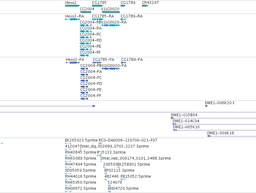The image size is (256, 193).
Task: Select protein CG2004-PC
Action: pos(84,81)
